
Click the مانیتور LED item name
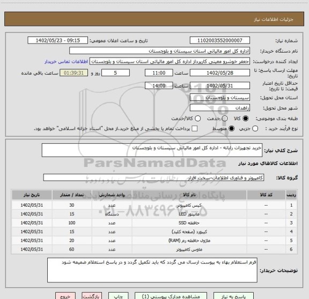189,214
